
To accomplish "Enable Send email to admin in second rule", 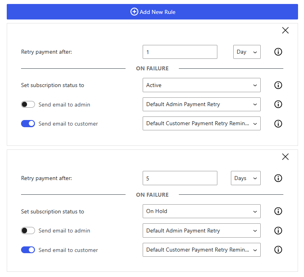I will 28,231.
